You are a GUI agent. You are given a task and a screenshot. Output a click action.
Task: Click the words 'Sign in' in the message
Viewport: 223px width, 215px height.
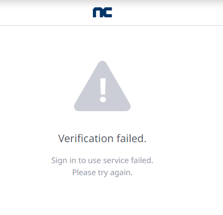63,160
